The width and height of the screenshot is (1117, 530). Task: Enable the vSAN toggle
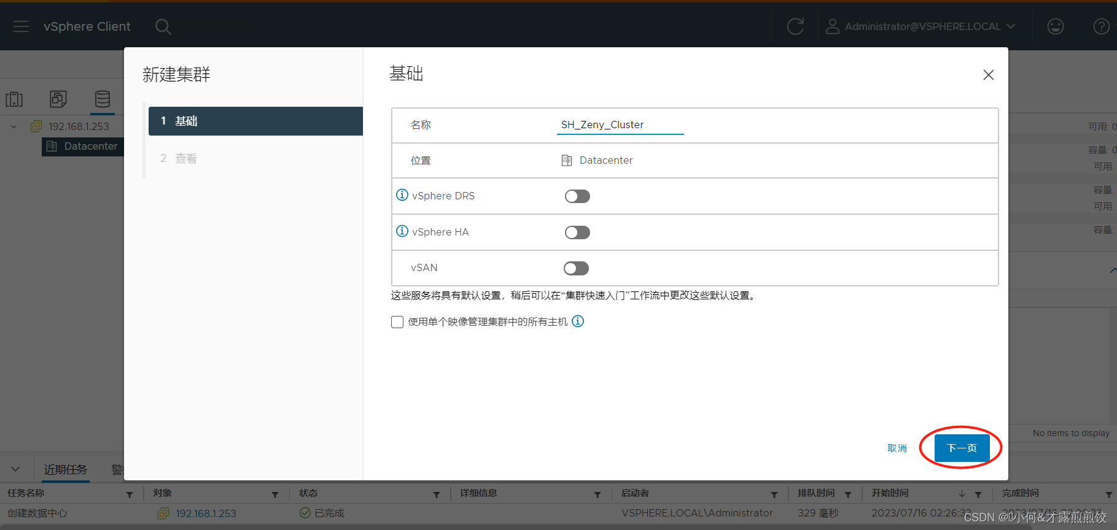coord(576,268)
